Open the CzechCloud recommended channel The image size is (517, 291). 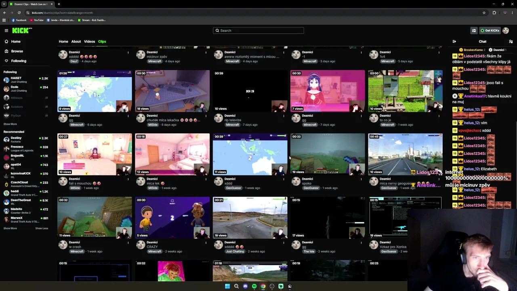coord(25,184)
